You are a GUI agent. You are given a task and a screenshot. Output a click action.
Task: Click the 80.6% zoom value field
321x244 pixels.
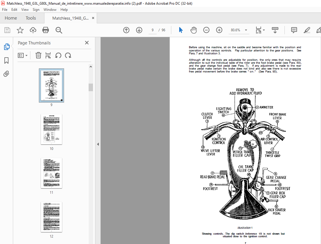coord(235,30)
